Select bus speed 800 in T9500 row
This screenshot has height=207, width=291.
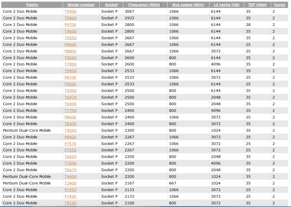(x=172, y=58)
